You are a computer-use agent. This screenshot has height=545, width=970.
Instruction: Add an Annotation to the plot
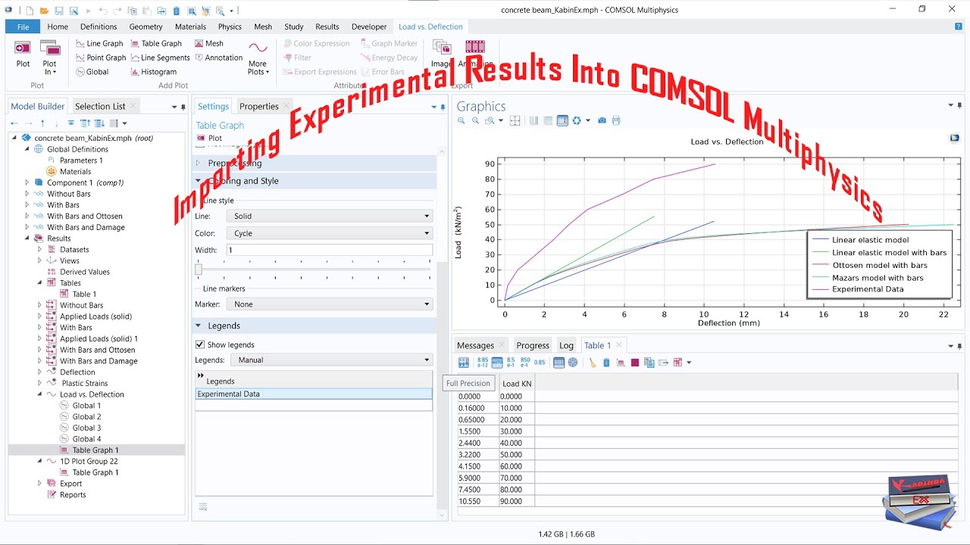click(x=218, y=58)
